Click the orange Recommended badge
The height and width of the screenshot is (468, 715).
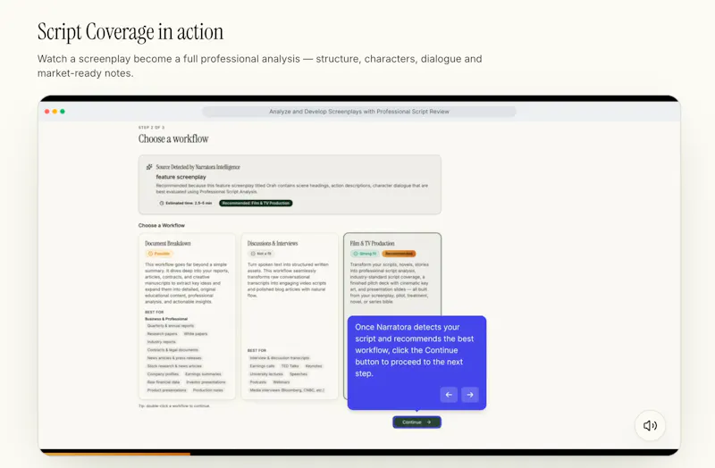(399, 254)
